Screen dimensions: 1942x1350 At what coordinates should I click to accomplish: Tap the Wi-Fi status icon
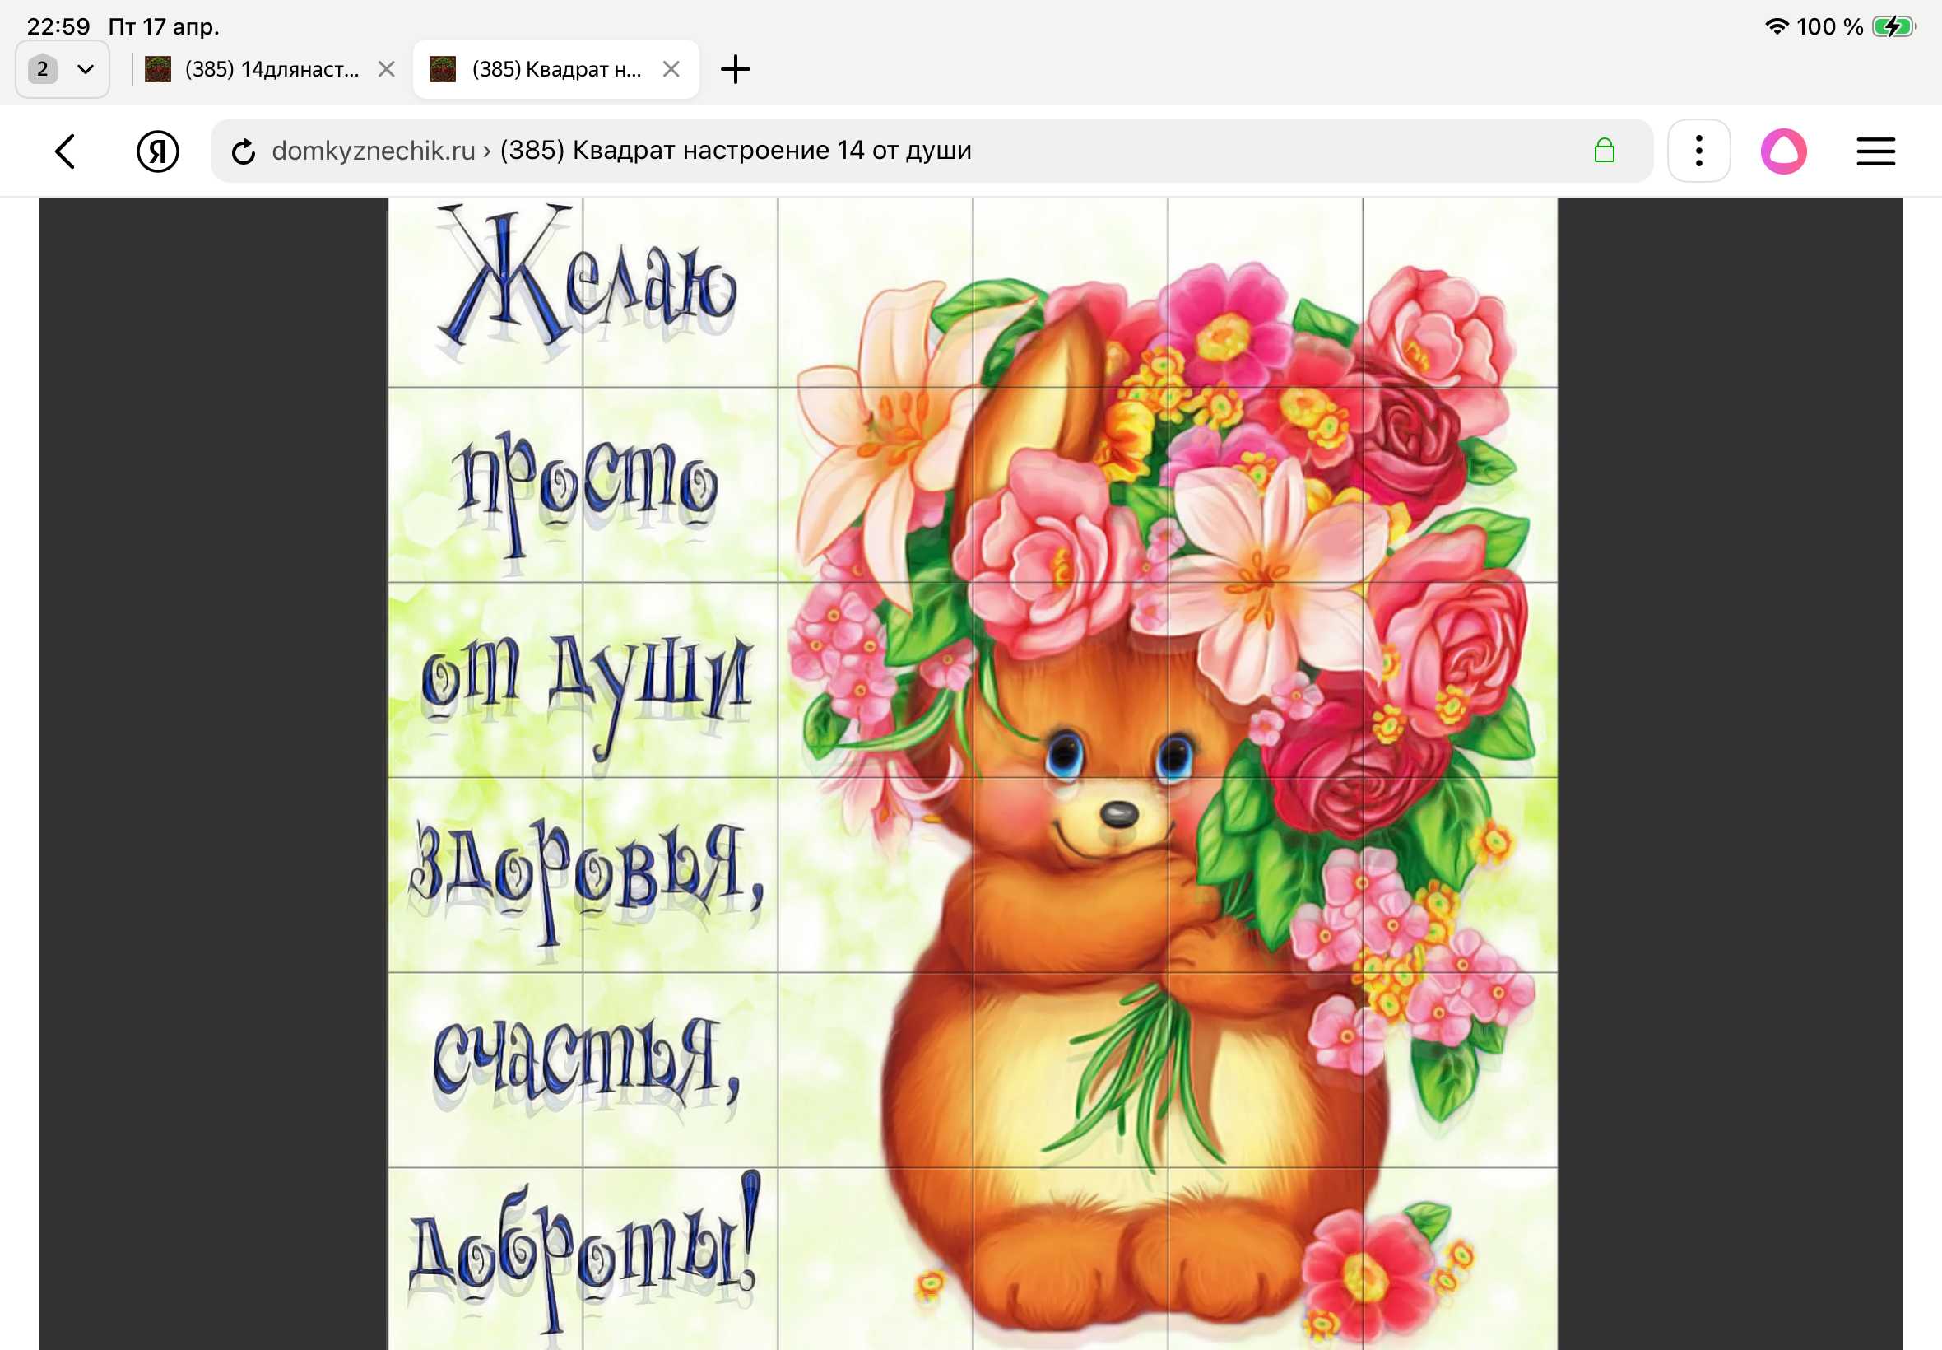(1777, 27)
